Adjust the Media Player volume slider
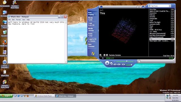This screenshot has width=181, height=102. (129, 65)
